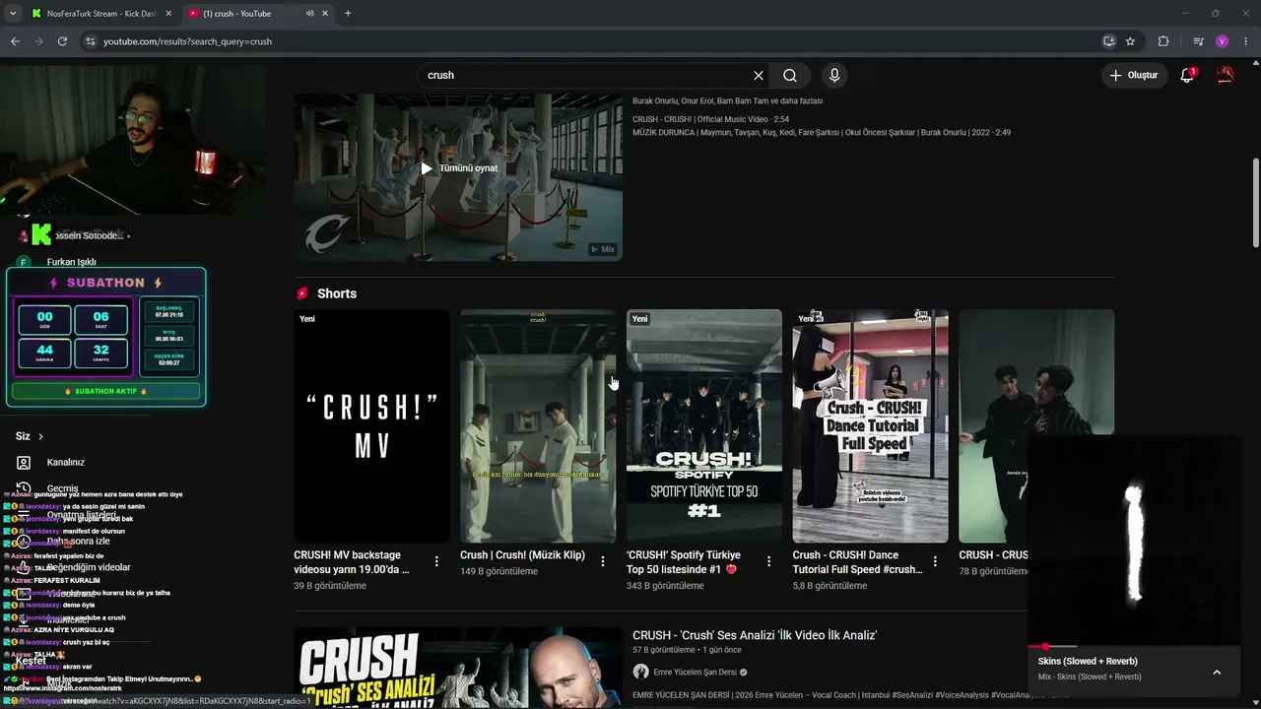Screen dimensions: 1261x709
Task: Open the 'Crush' Ses Analizi video thumbnail
Action: (x=458, y=668)
